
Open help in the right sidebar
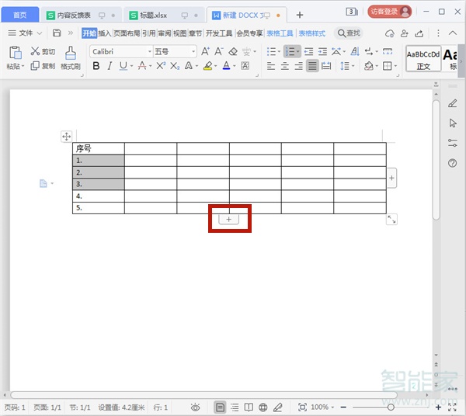452,163
